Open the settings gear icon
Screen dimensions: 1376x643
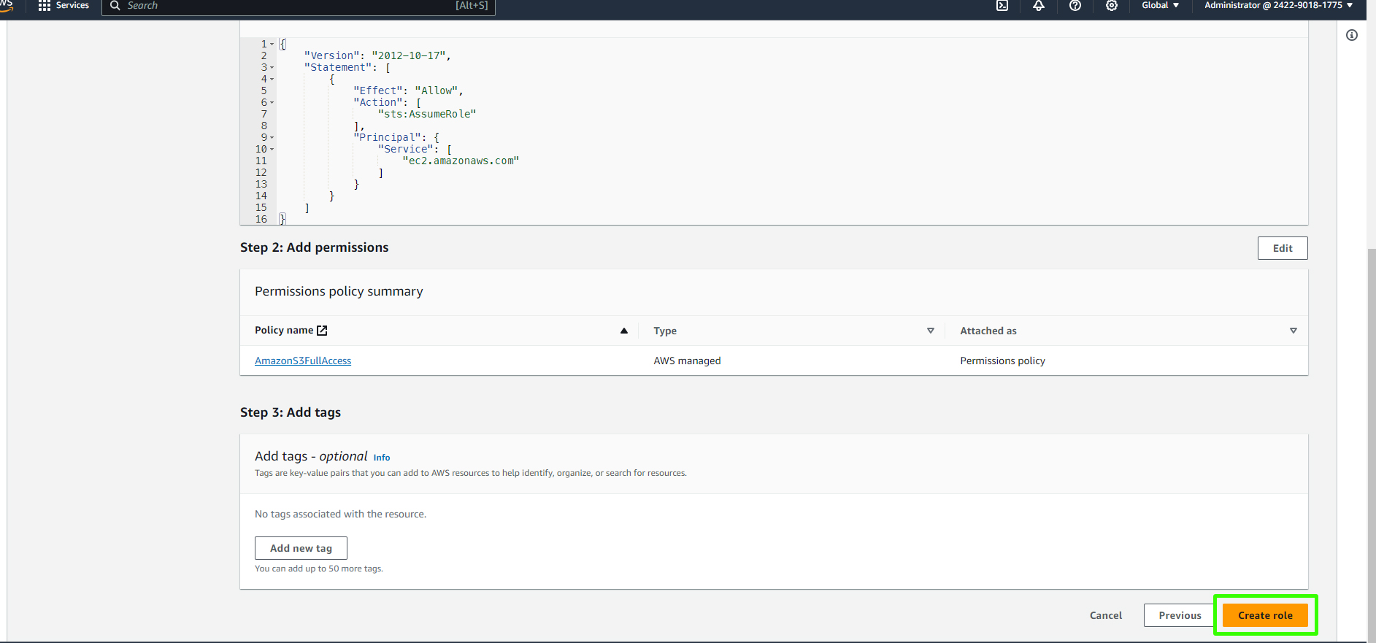pyautogui.click(x=1112, y=6)
